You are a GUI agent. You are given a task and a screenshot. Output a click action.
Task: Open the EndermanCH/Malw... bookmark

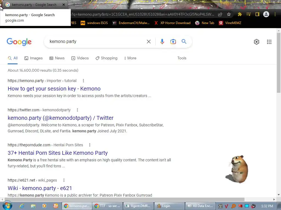pyautogui.click(x=131, y=23)
